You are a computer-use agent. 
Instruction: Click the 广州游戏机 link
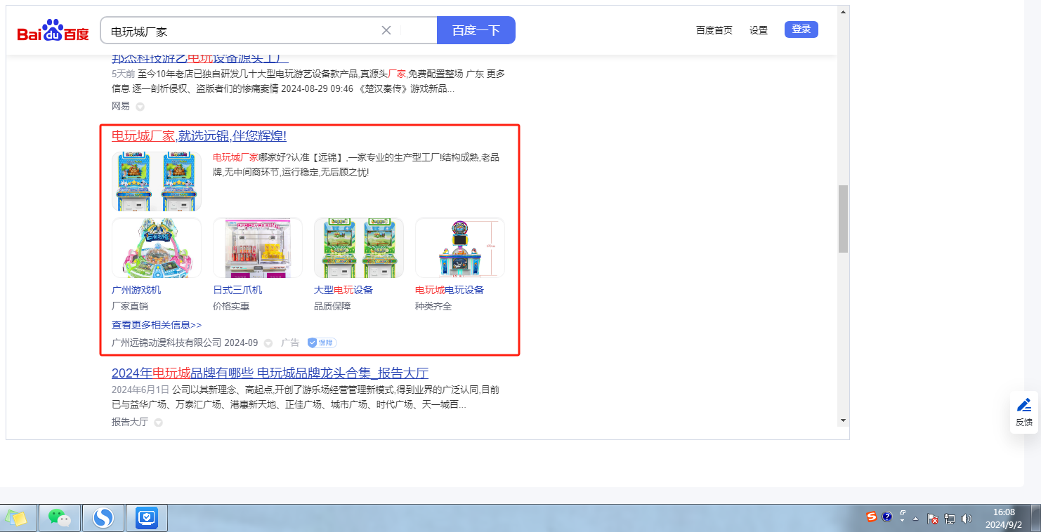136,290
